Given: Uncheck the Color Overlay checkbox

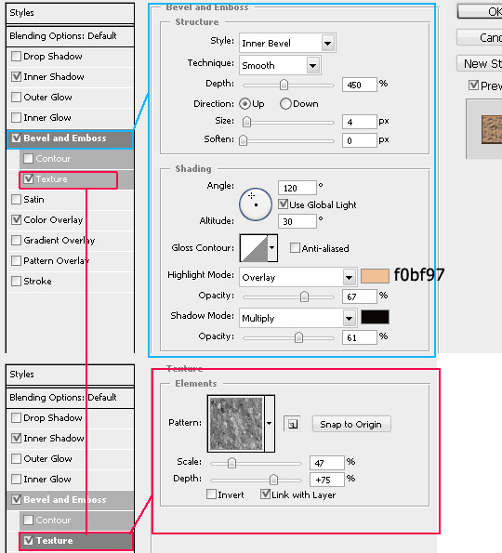Looking at the screenshot, I should click(16, 220).
